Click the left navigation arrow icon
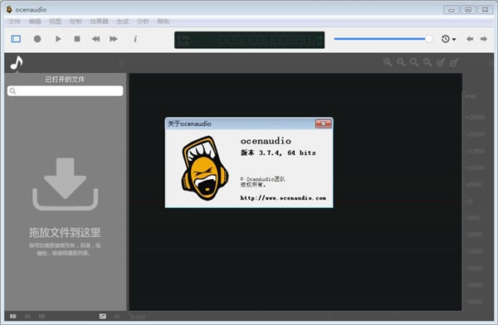 tap(470, 39)
